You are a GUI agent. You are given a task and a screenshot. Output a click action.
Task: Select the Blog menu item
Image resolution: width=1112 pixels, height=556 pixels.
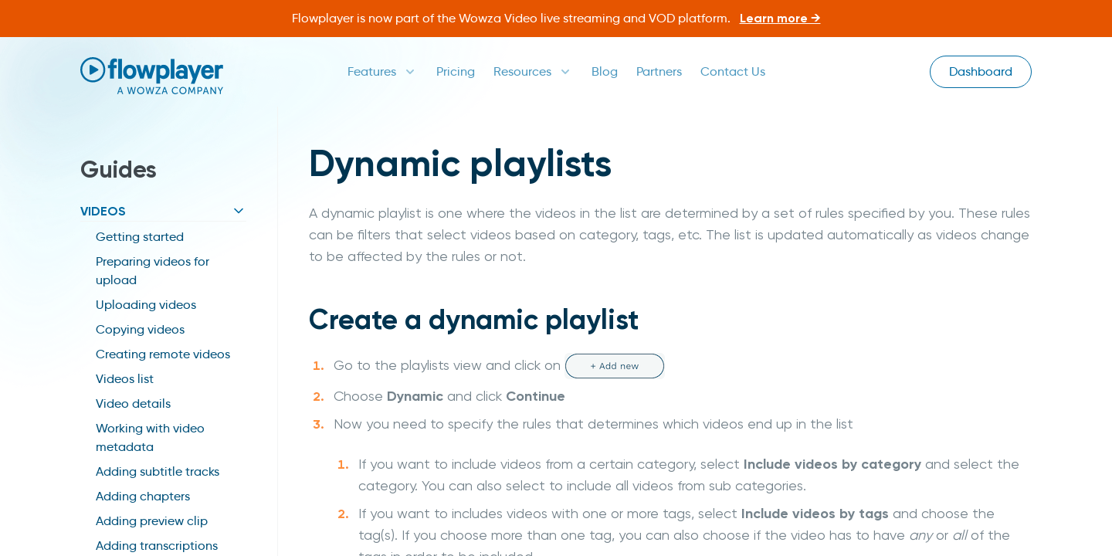tap(604, 71)
